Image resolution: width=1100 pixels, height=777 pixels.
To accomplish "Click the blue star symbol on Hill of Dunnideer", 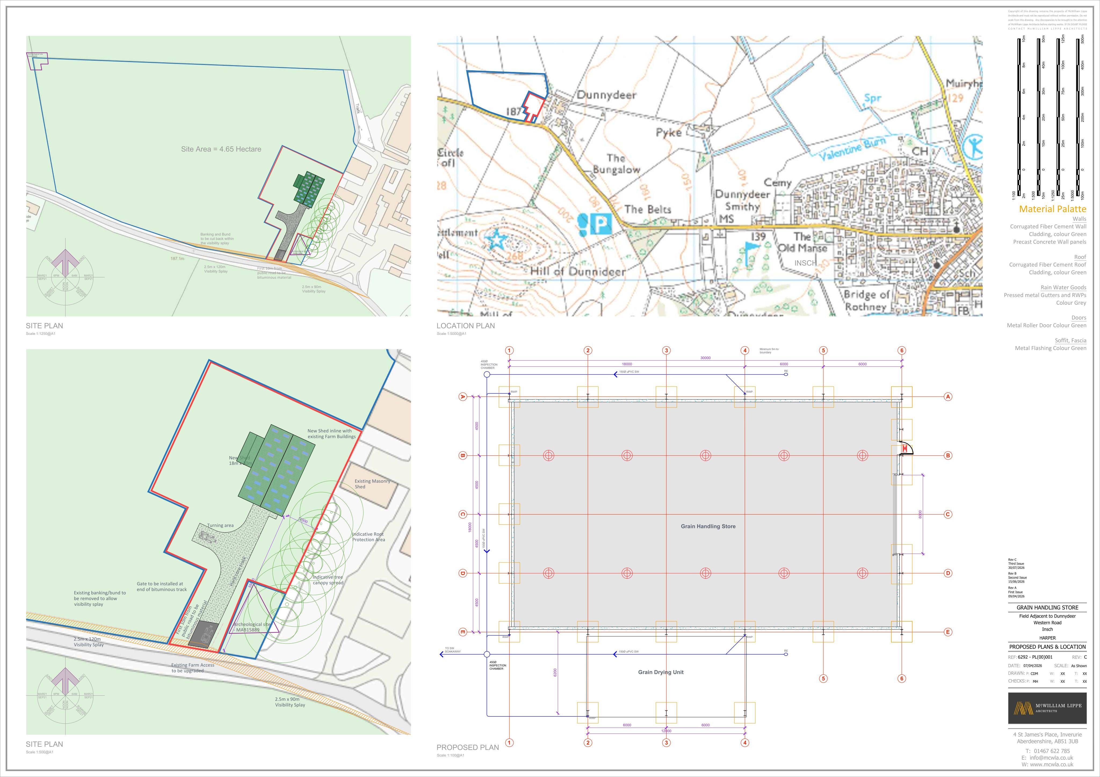I will [497, 240].
